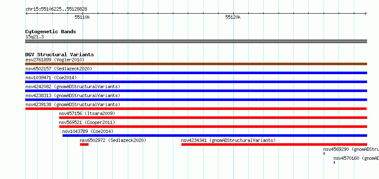Click the red nsv569521 variant bar
The image size is (379, 179).
coord(213,127)
